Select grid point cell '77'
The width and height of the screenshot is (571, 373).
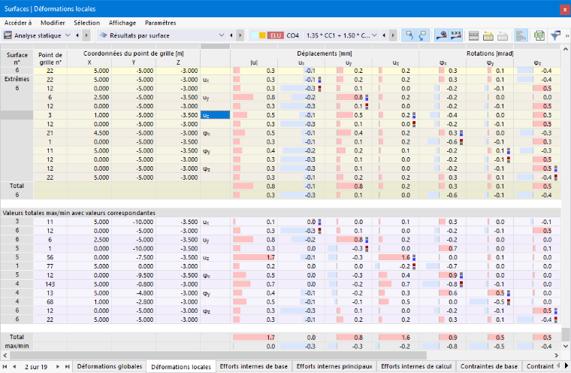[50, 266]
